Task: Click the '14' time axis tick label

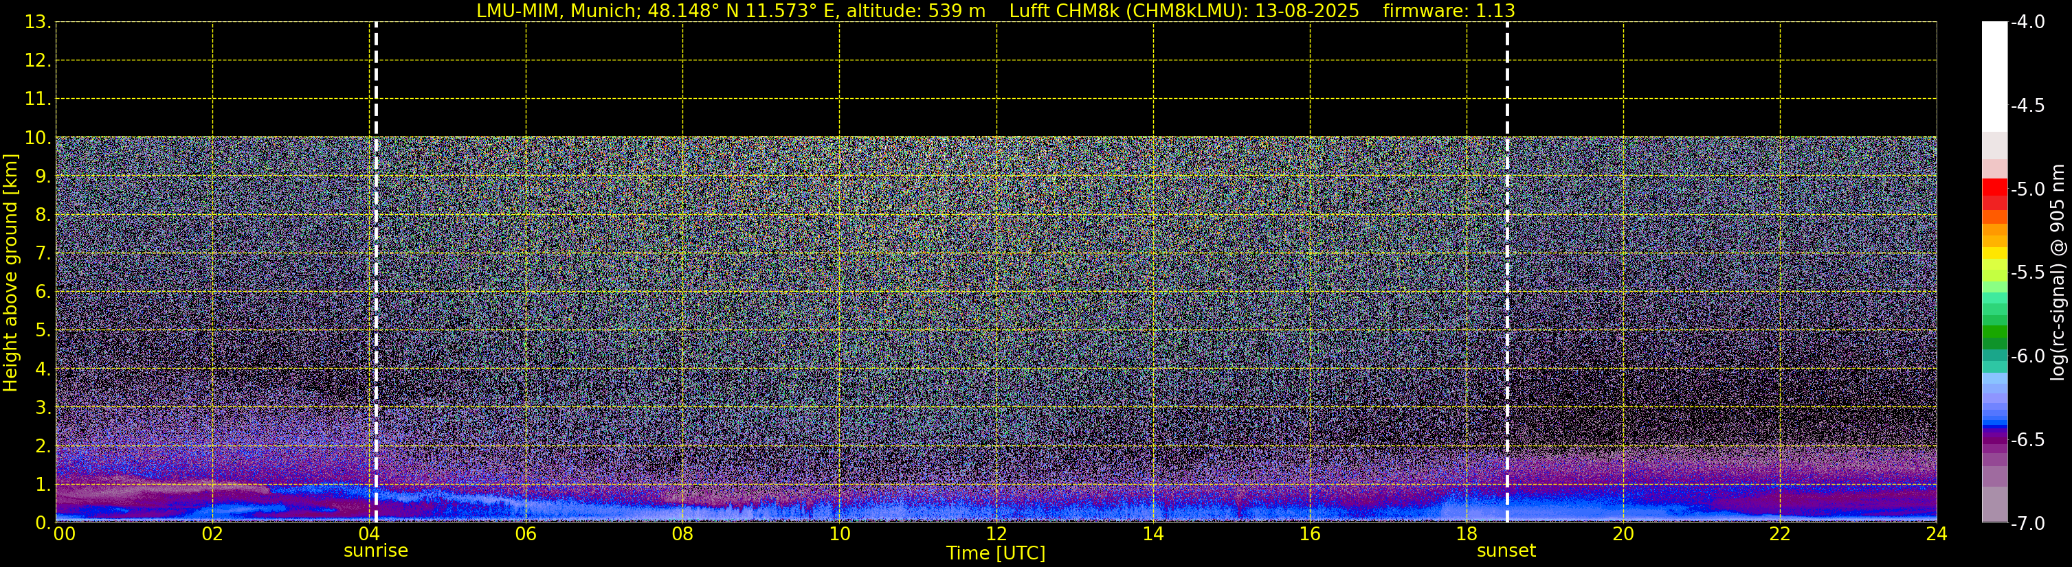Action: pos(1152,534)
